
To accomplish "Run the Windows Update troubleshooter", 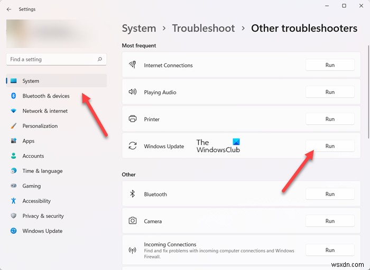I will point(330,146).
